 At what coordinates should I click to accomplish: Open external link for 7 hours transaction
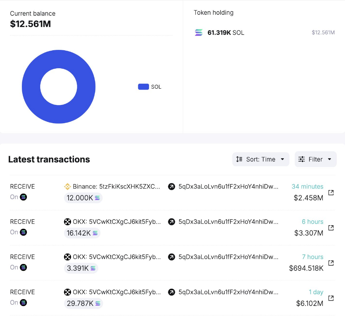tap(331, 263)
